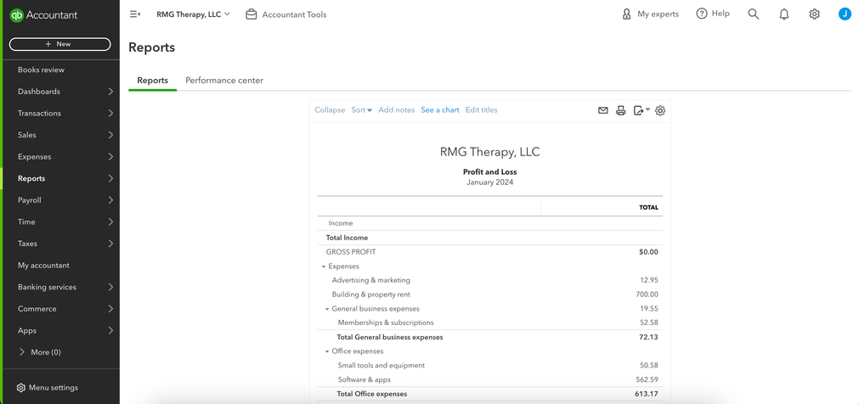Open notifications bell
The width and height of the screenshot is (859, 404).
[x=784, y=14]
